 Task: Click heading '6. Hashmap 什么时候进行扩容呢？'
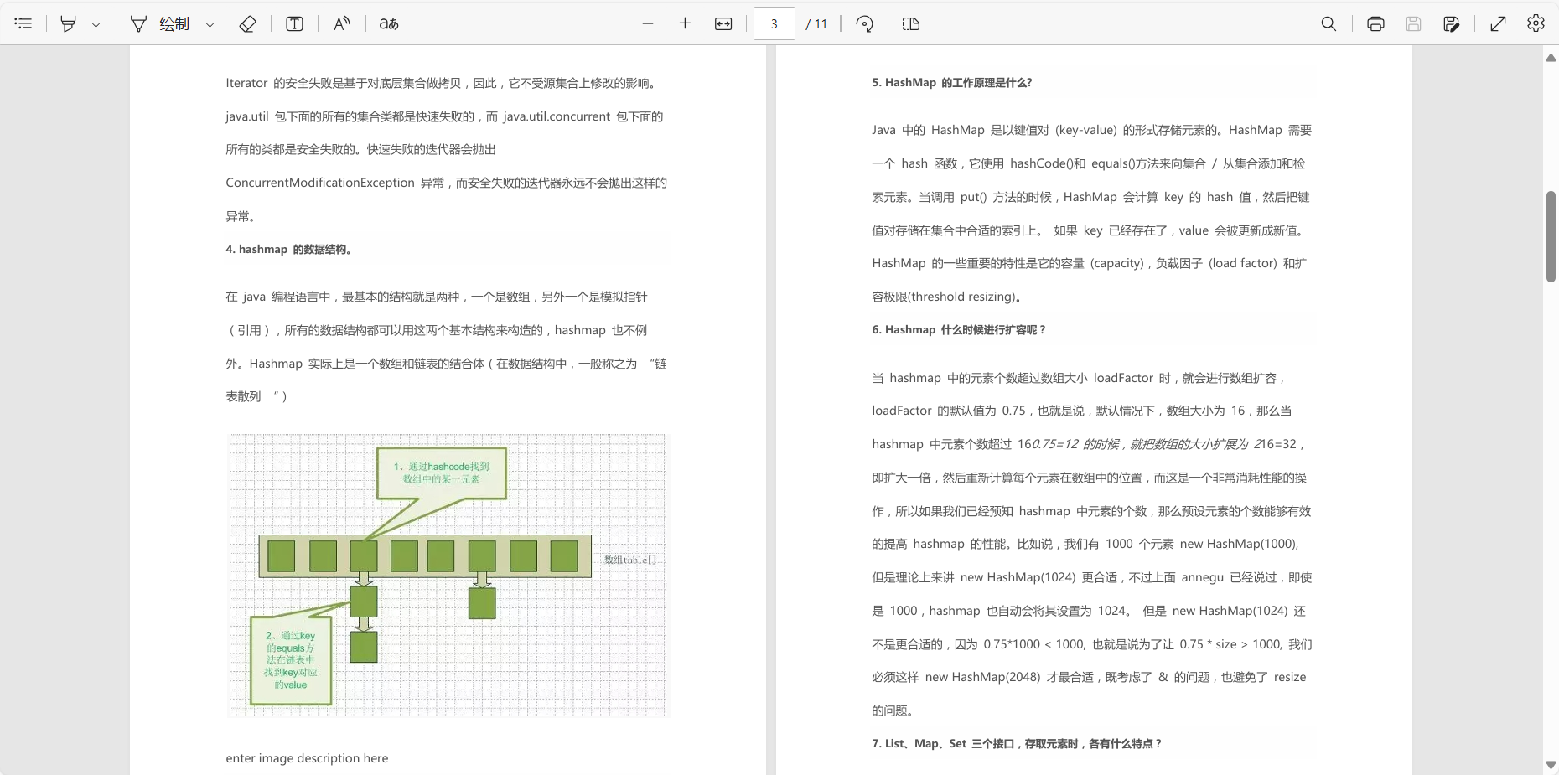click(959, 329)
